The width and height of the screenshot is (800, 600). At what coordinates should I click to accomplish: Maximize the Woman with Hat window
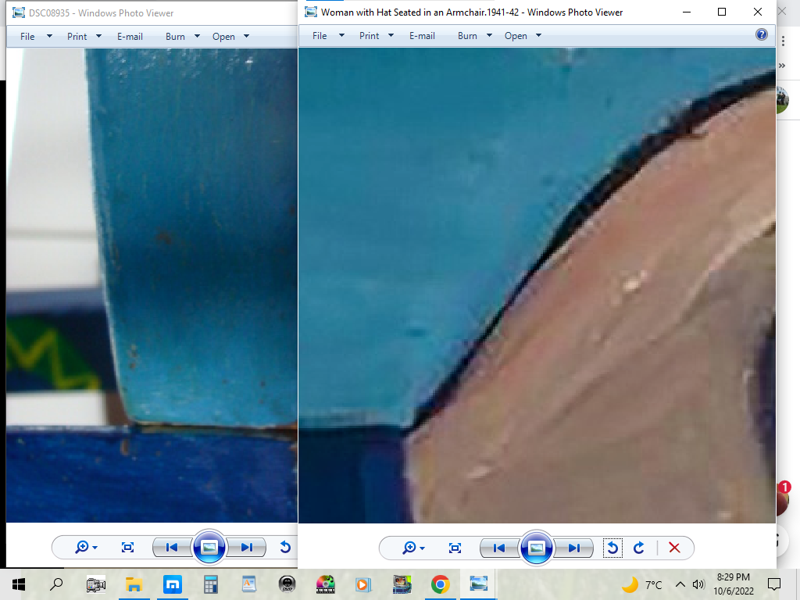click(x=721, y=12)
